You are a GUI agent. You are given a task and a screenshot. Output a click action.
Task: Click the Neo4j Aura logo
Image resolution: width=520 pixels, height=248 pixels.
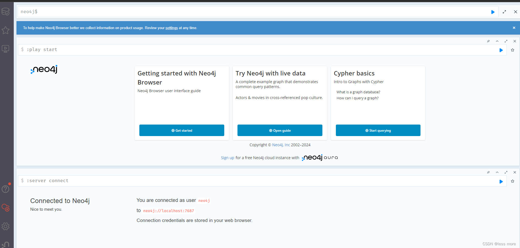pyautogui.click(x=320, y=158)
